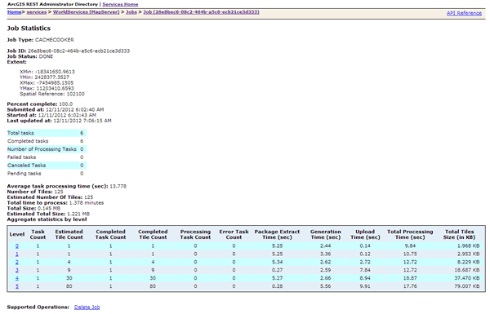Open the Job 26e8bec6 breadcrumb link

coord(201,12)
